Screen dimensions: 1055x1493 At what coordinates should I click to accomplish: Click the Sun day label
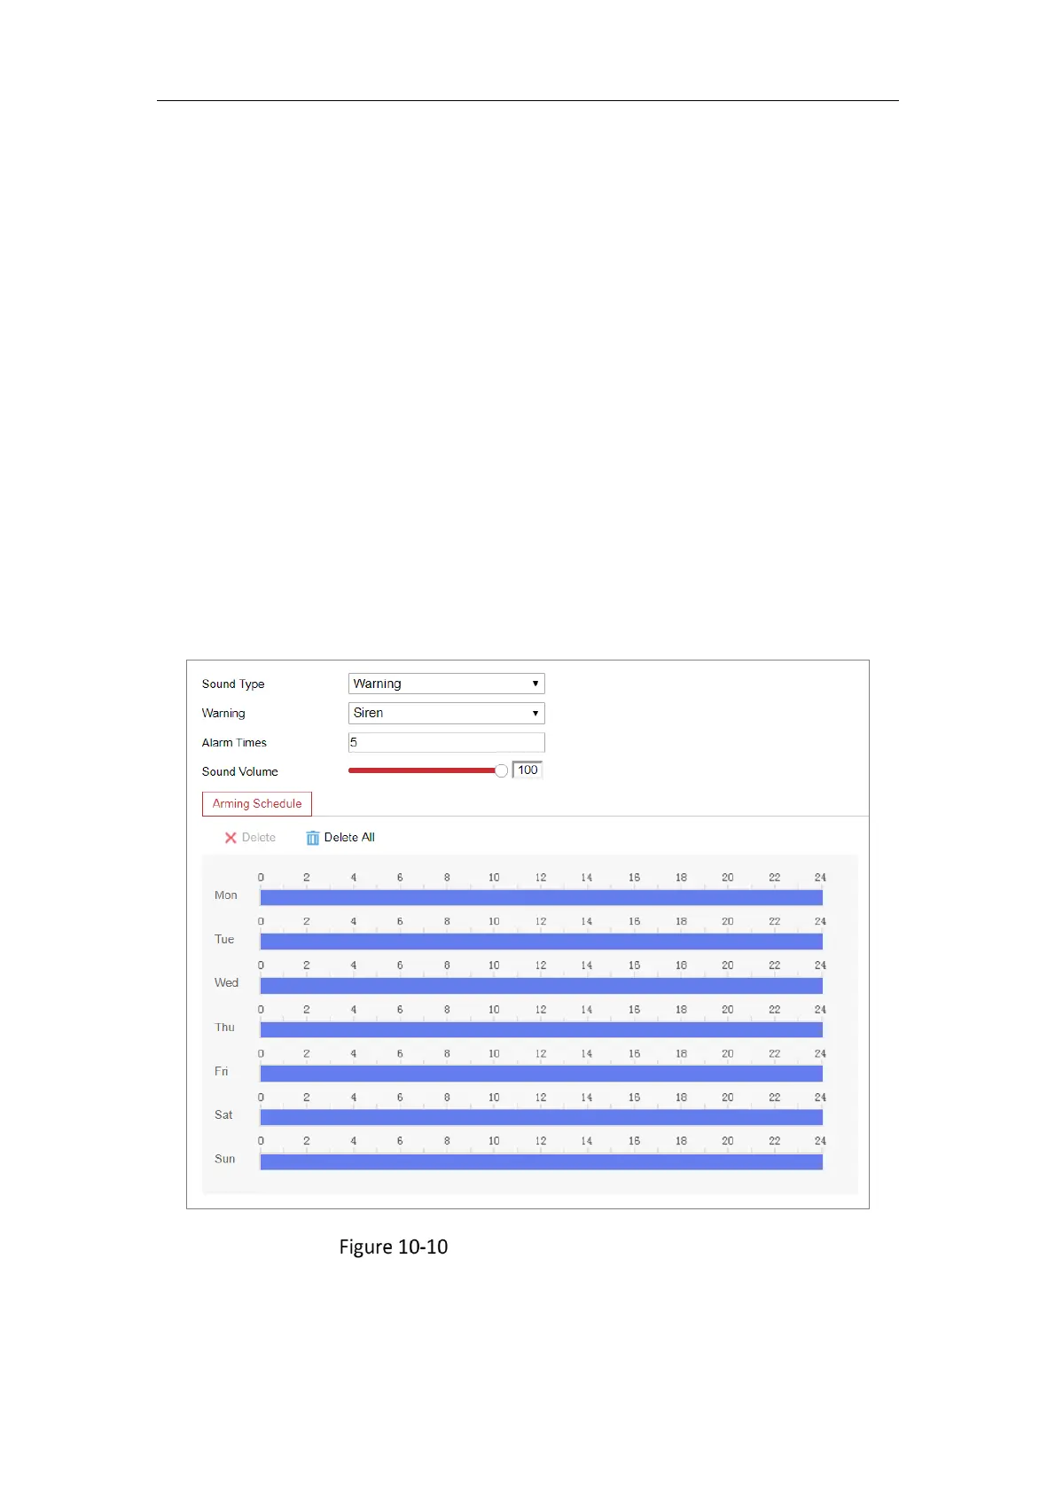pos(224,1159)
